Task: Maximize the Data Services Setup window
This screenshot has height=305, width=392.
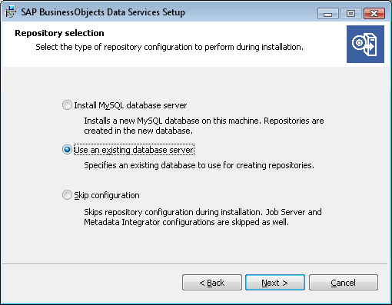Action: pos(350,13)
